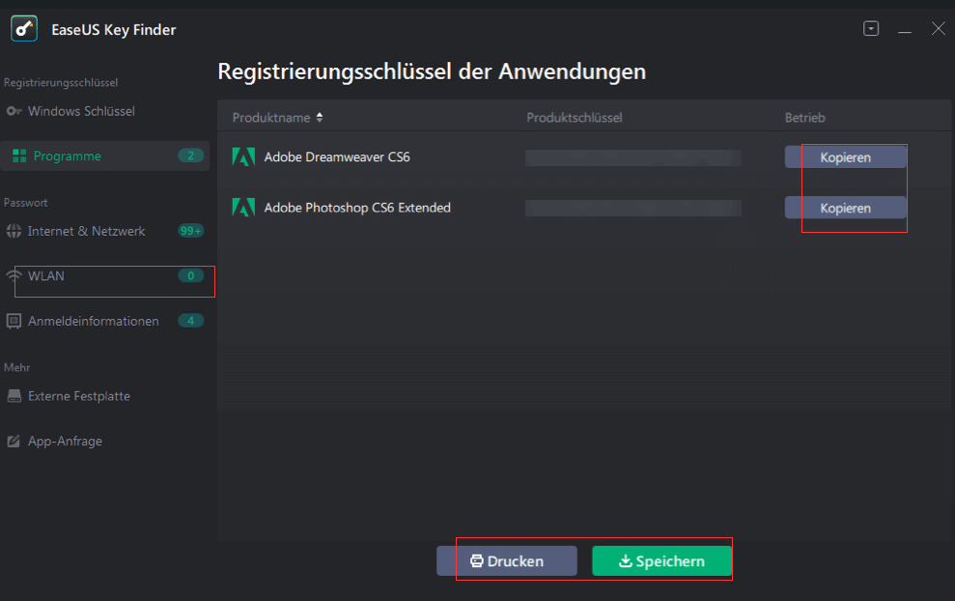This screenshot has width=955, height=601.
Task: Select the Programme sidebar item
Action: point(104,156)
